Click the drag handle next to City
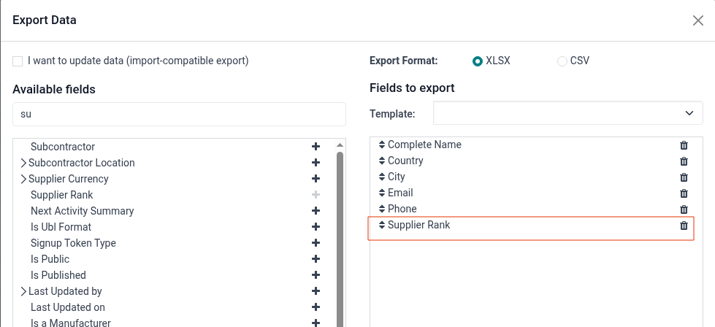Image resolution: width=715 pixels, height=327 pixels. (382, 177)
